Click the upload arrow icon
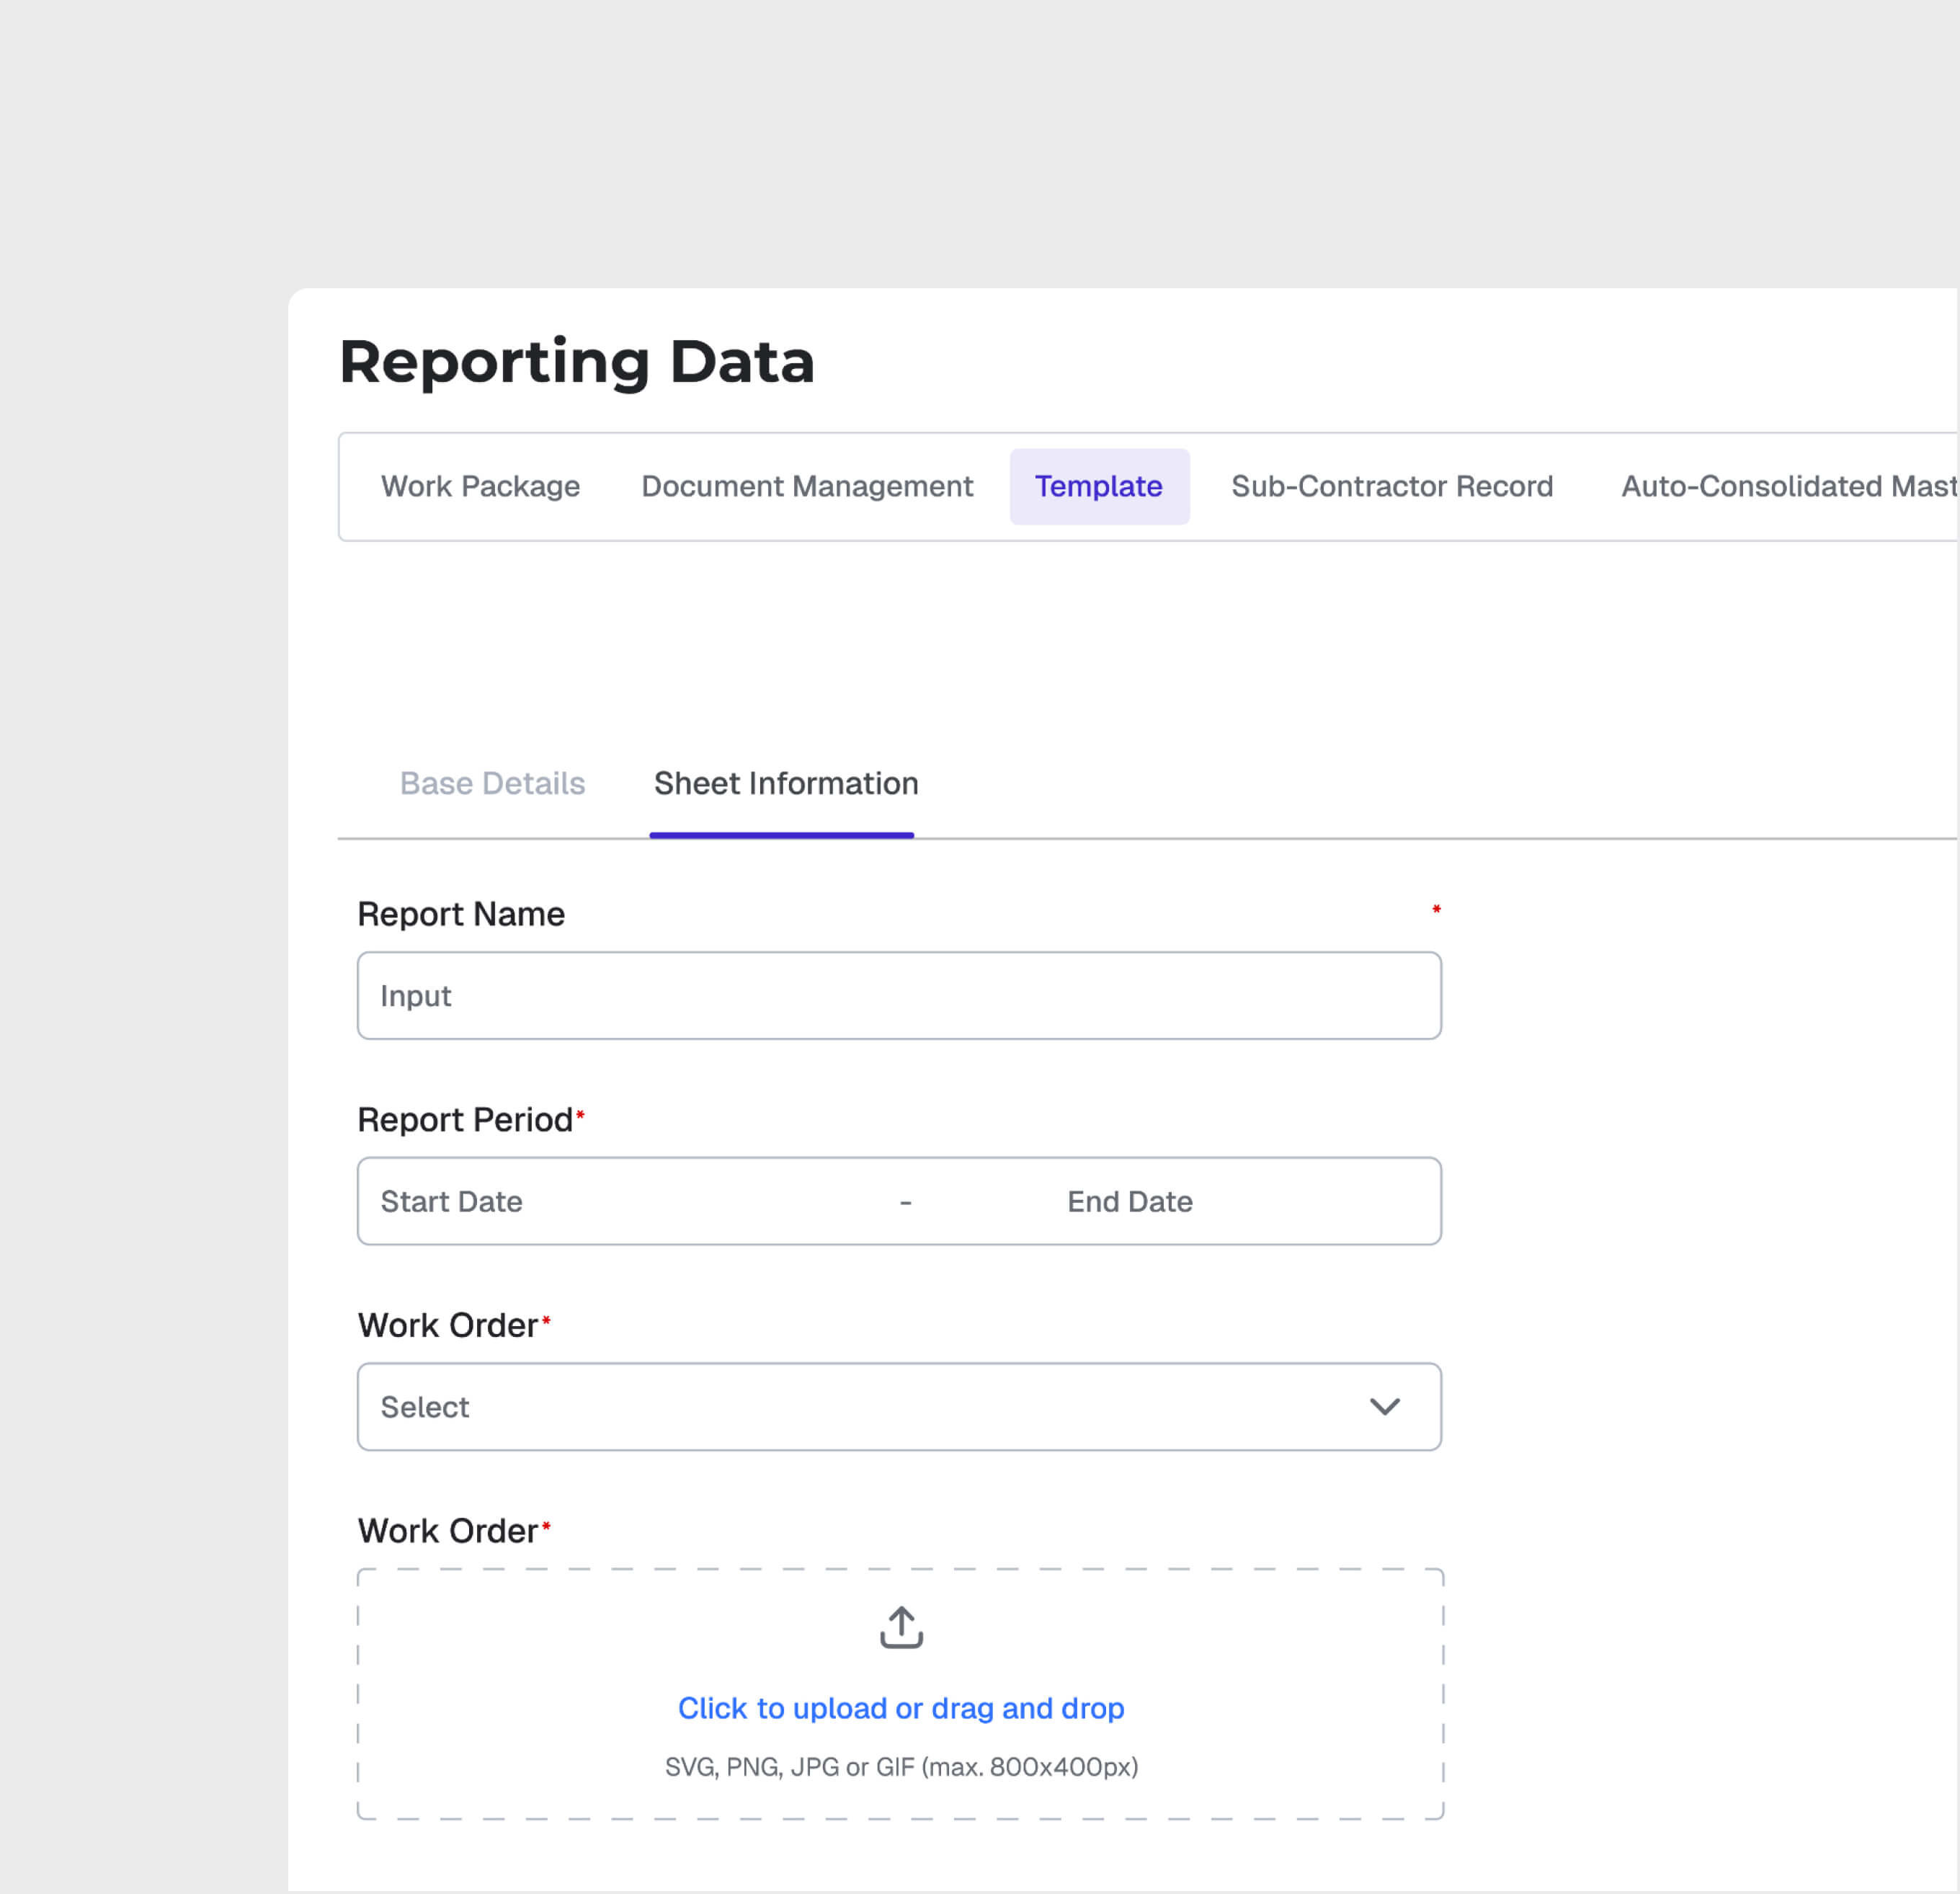This screenshot has width=1960, height=1894. [900, 1627]
